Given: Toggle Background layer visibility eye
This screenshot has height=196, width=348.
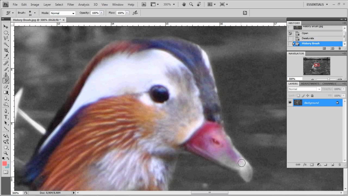Looking at the screenshot, I should pyautogui.click(x=290, y=103).
